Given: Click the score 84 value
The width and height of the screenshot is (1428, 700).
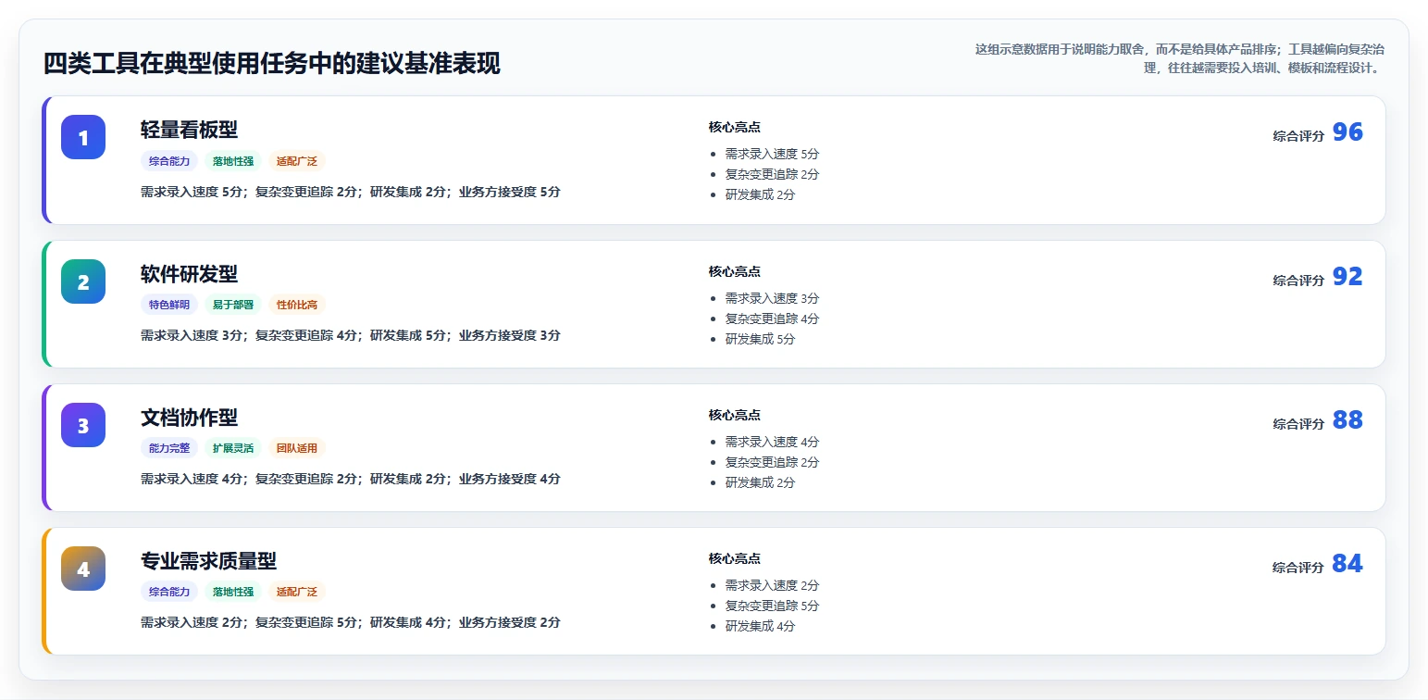Looking at the screenshot, I should [1347, 564].
